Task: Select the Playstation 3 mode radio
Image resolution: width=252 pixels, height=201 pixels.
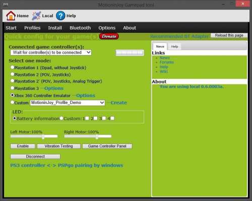Action: point(12,88)
